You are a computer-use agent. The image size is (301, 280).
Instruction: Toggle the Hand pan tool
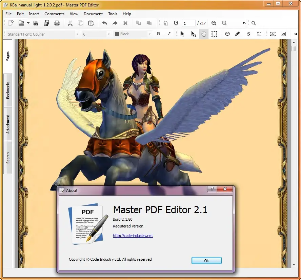(204, 34)
